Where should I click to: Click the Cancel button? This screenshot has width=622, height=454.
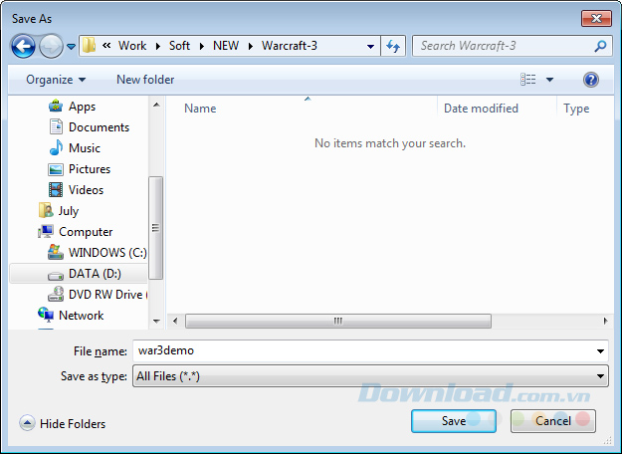click(553, 421)
